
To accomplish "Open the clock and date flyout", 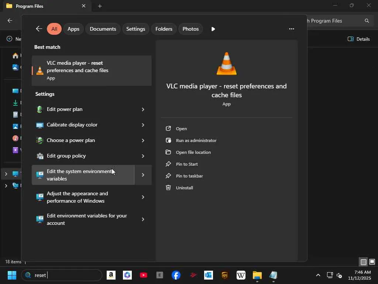I will pyautogui.click(x=360, y=275).
